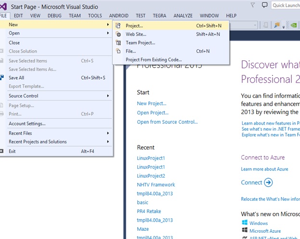Click the greyed device toolbar icon
This screenshot has width=300, height=239.
tap(265, 25)
